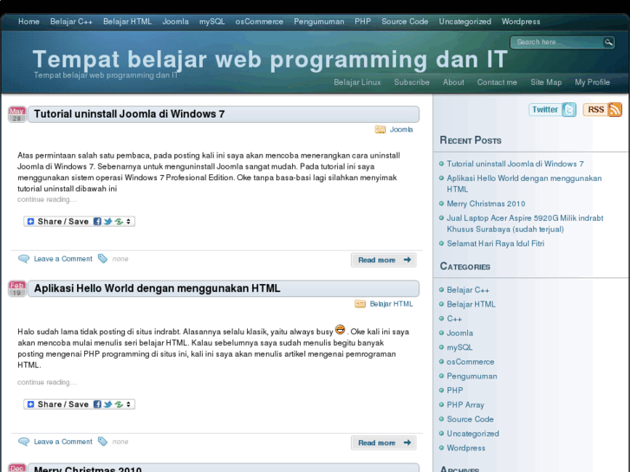Image resolution: width=630 pixels, height=472 pixels.
Task: Share Hello World post on Twitter icon
Action: coord(107,404)
